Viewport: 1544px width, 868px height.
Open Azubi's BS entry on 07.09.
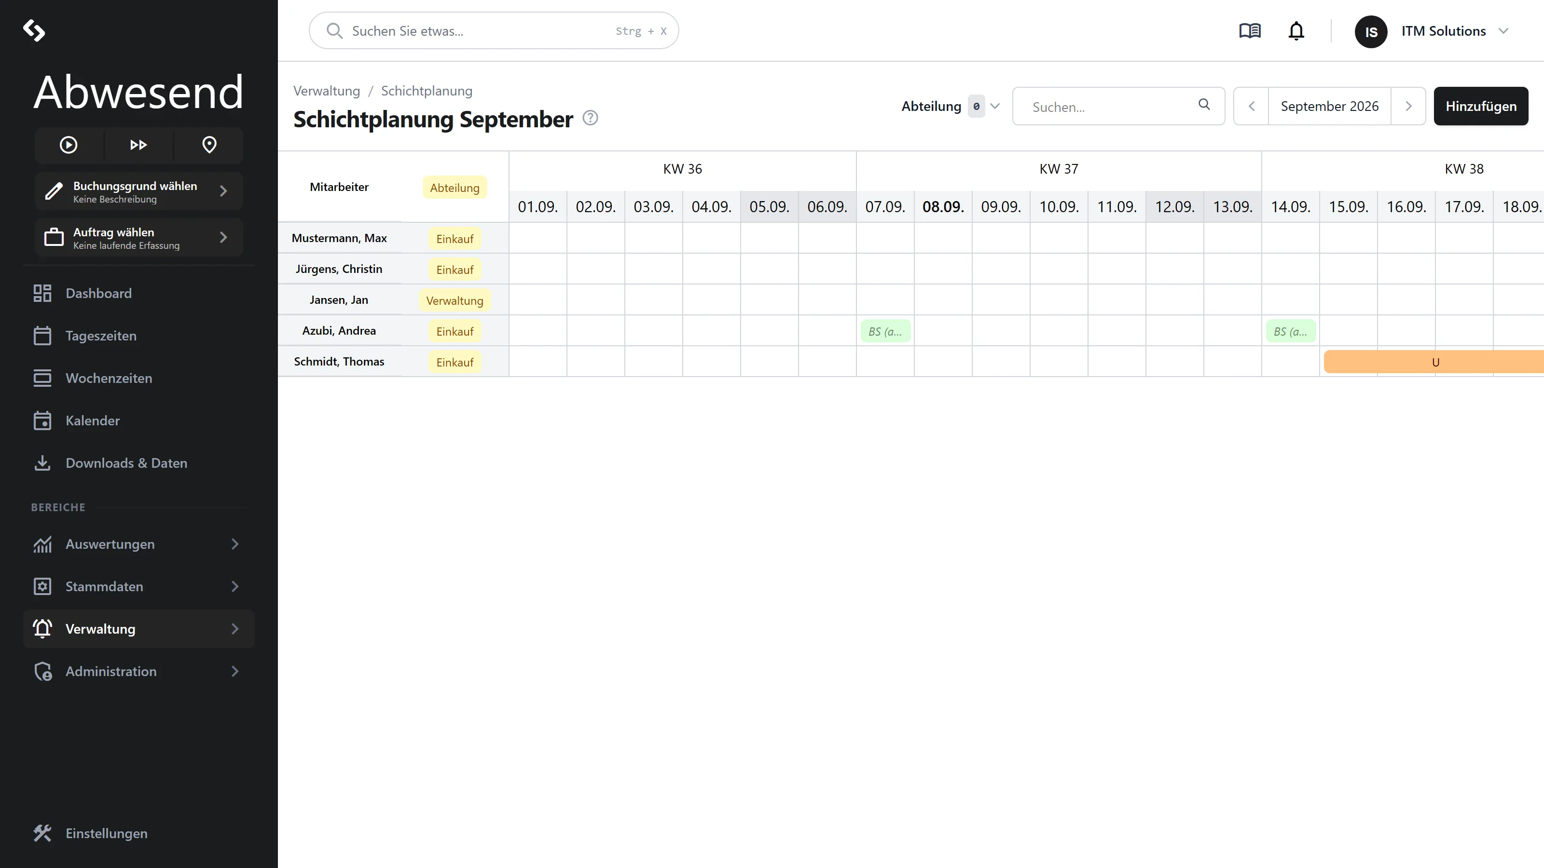(885, 331)
